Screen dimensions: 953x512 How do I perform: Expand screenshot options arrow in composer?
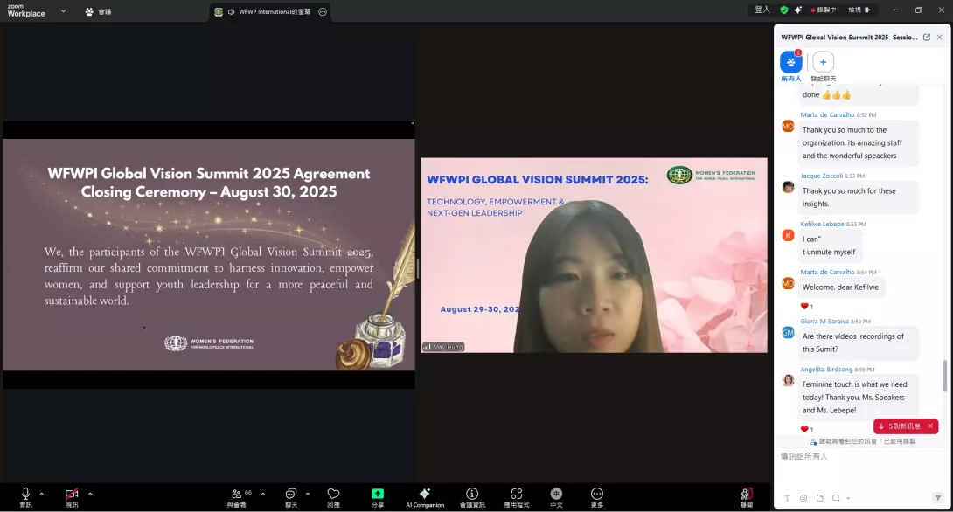(848, 498)
